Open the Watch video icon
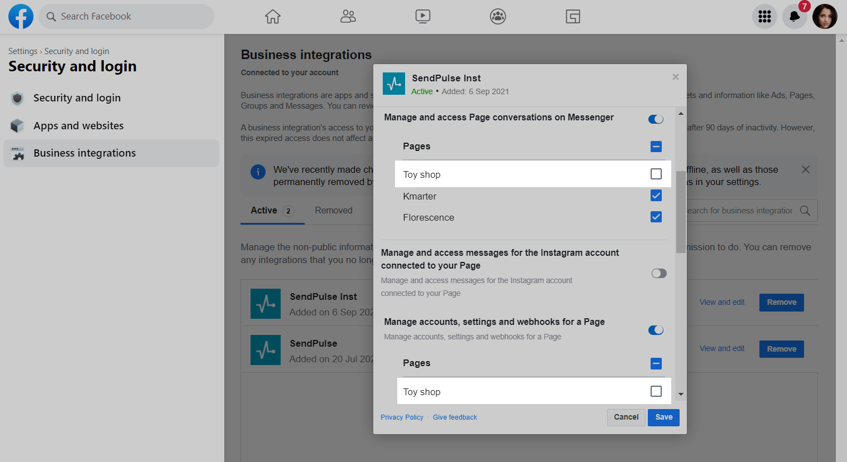The image size is (847, 462). (423, 17)
